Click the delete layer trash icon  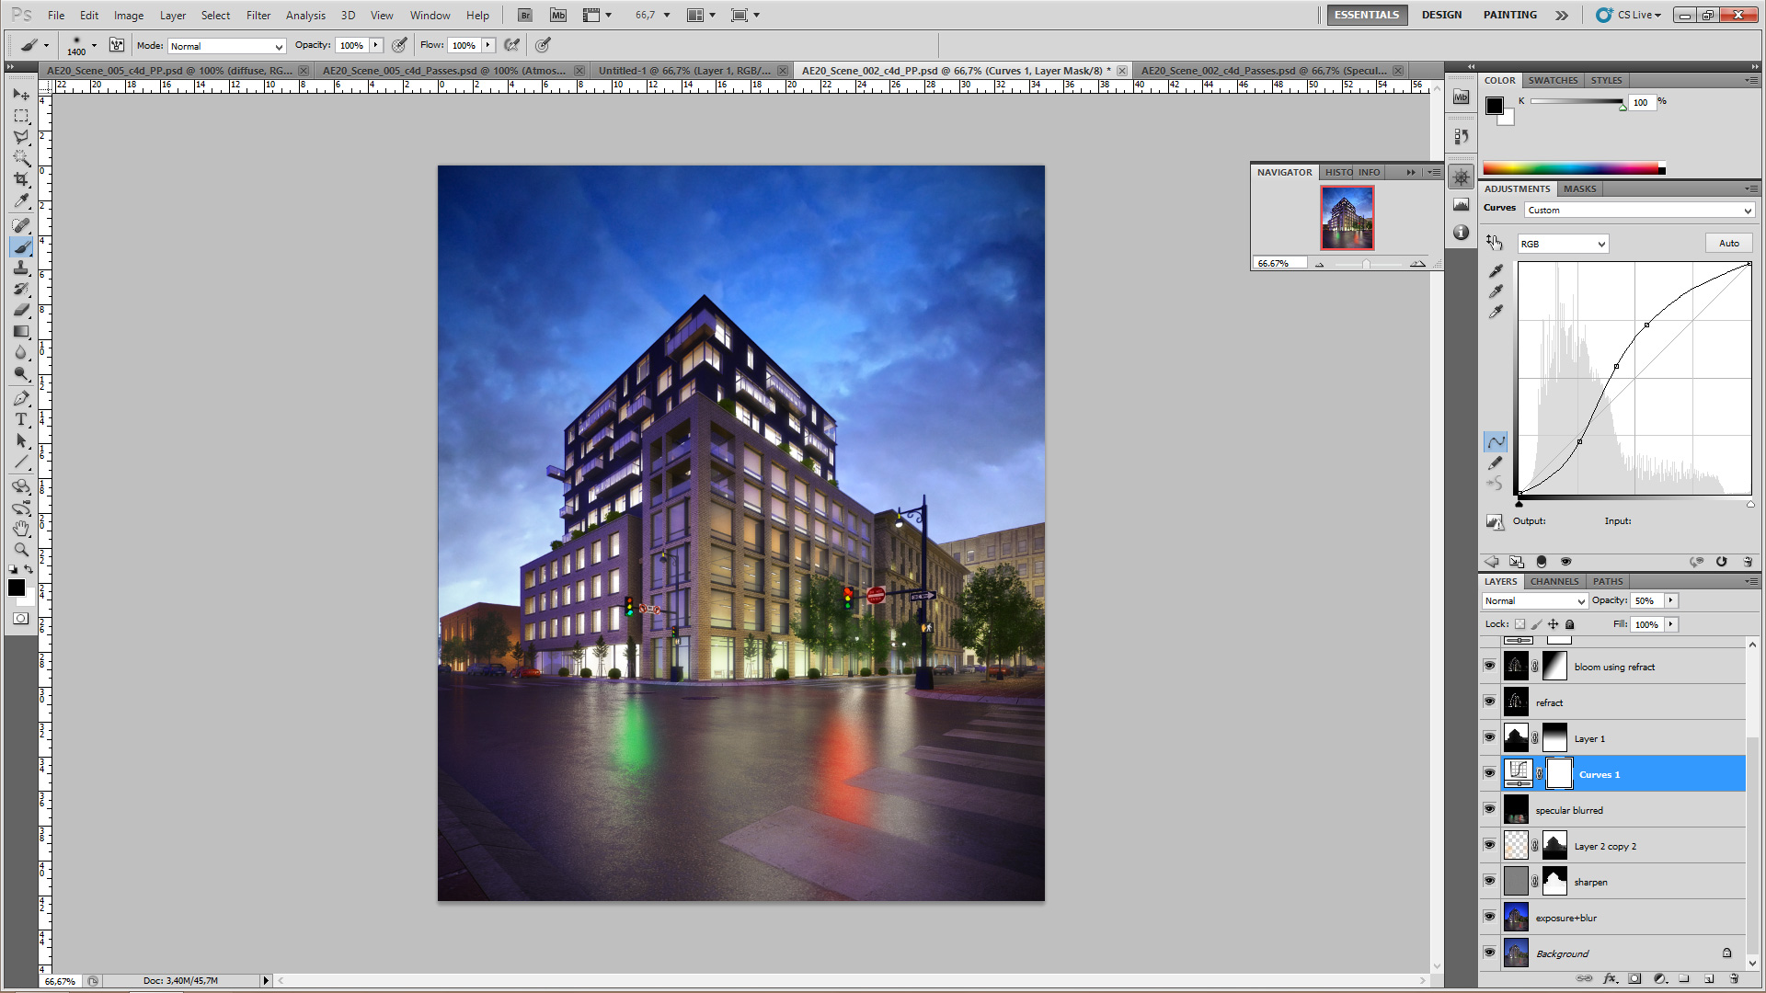tap(1733, 979)
